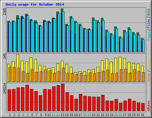Click green weekend day 12 label

(58, 115)
